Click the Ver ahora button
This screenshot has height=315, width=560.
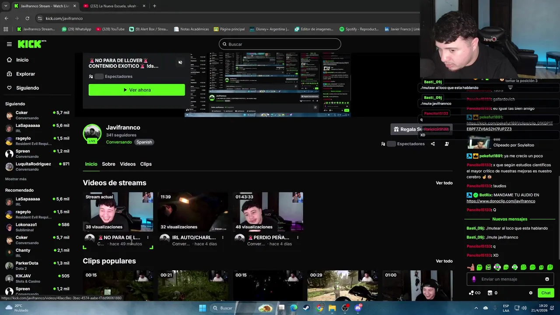[x=136, y=90]
